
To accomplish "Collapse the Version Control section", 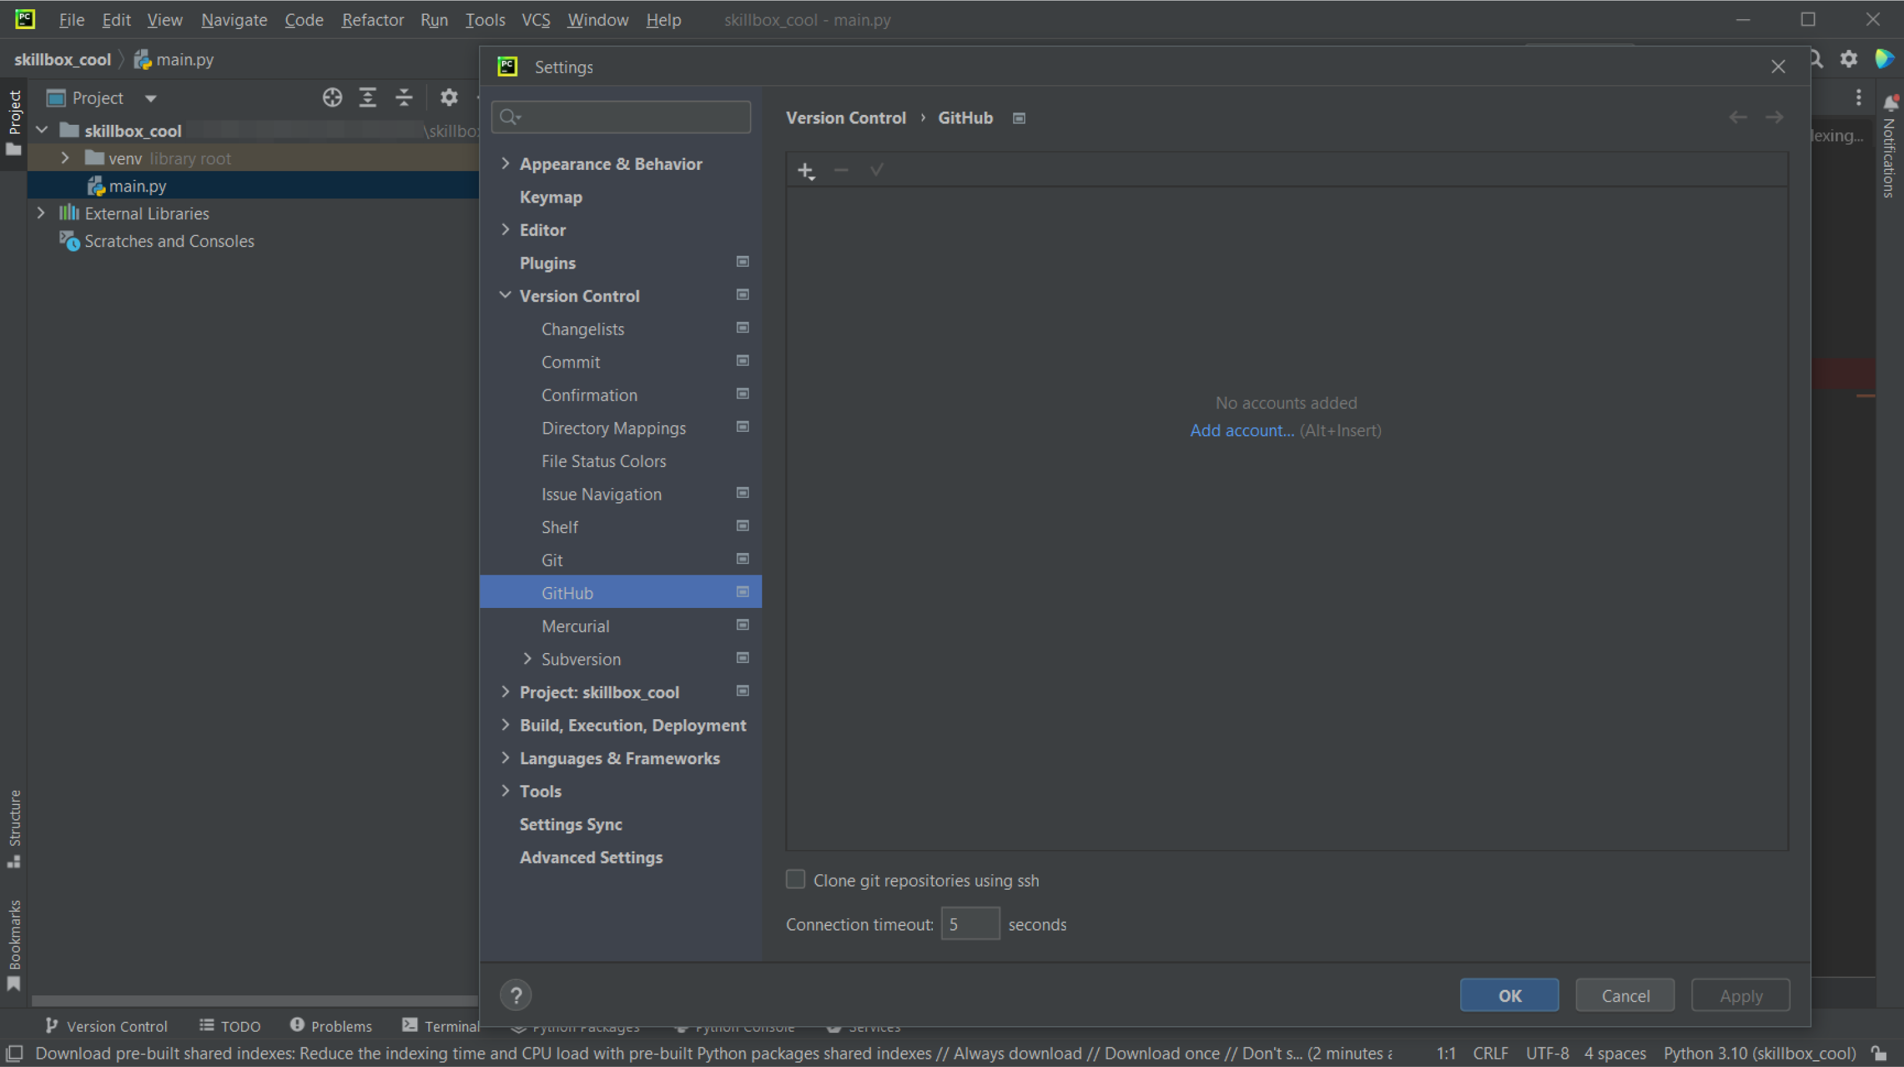I will coord(506,295).
